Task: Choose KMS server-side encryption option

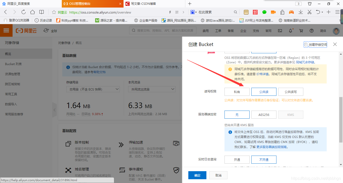Action: 291,115
